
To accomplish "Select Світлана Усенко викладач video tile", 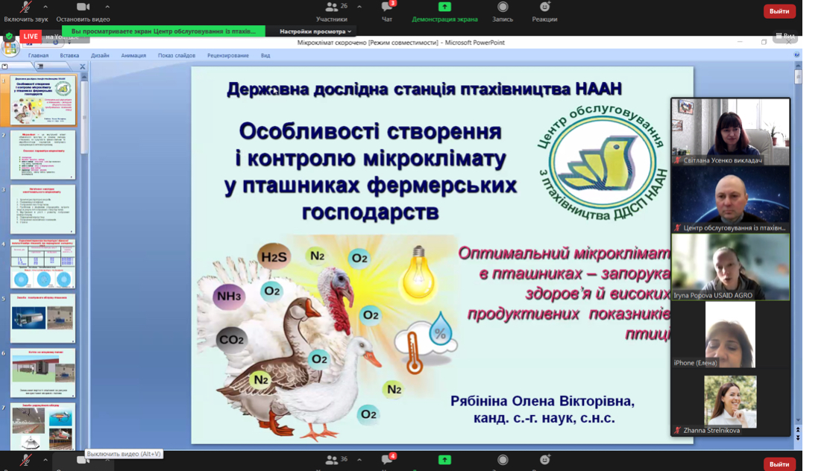I will click(x=731, y=132).
